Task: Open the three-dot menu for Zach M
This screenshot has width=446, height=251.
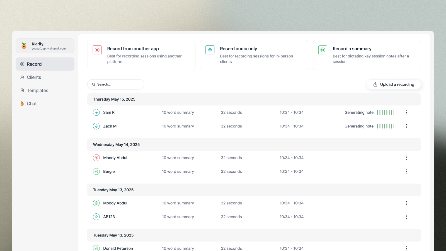Action: 406,126
